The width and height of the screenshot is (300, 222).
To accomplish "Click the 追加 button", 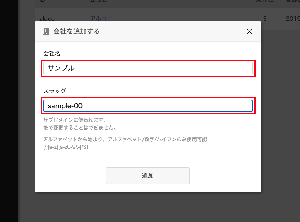I will [x=148, y=176].
